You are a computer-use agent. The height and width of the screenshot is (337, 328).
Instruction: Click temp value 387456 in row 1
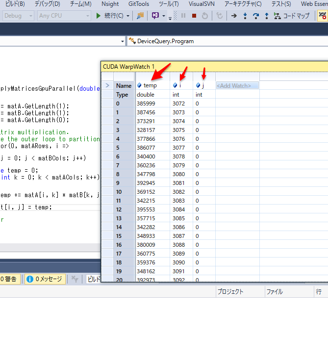pos(146,112)
